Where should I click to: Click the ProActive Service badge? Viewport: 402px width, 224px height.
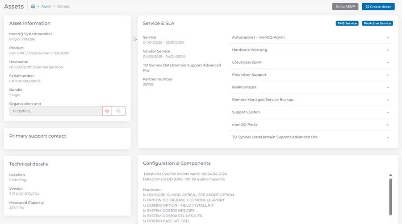[x=377, y=23]
